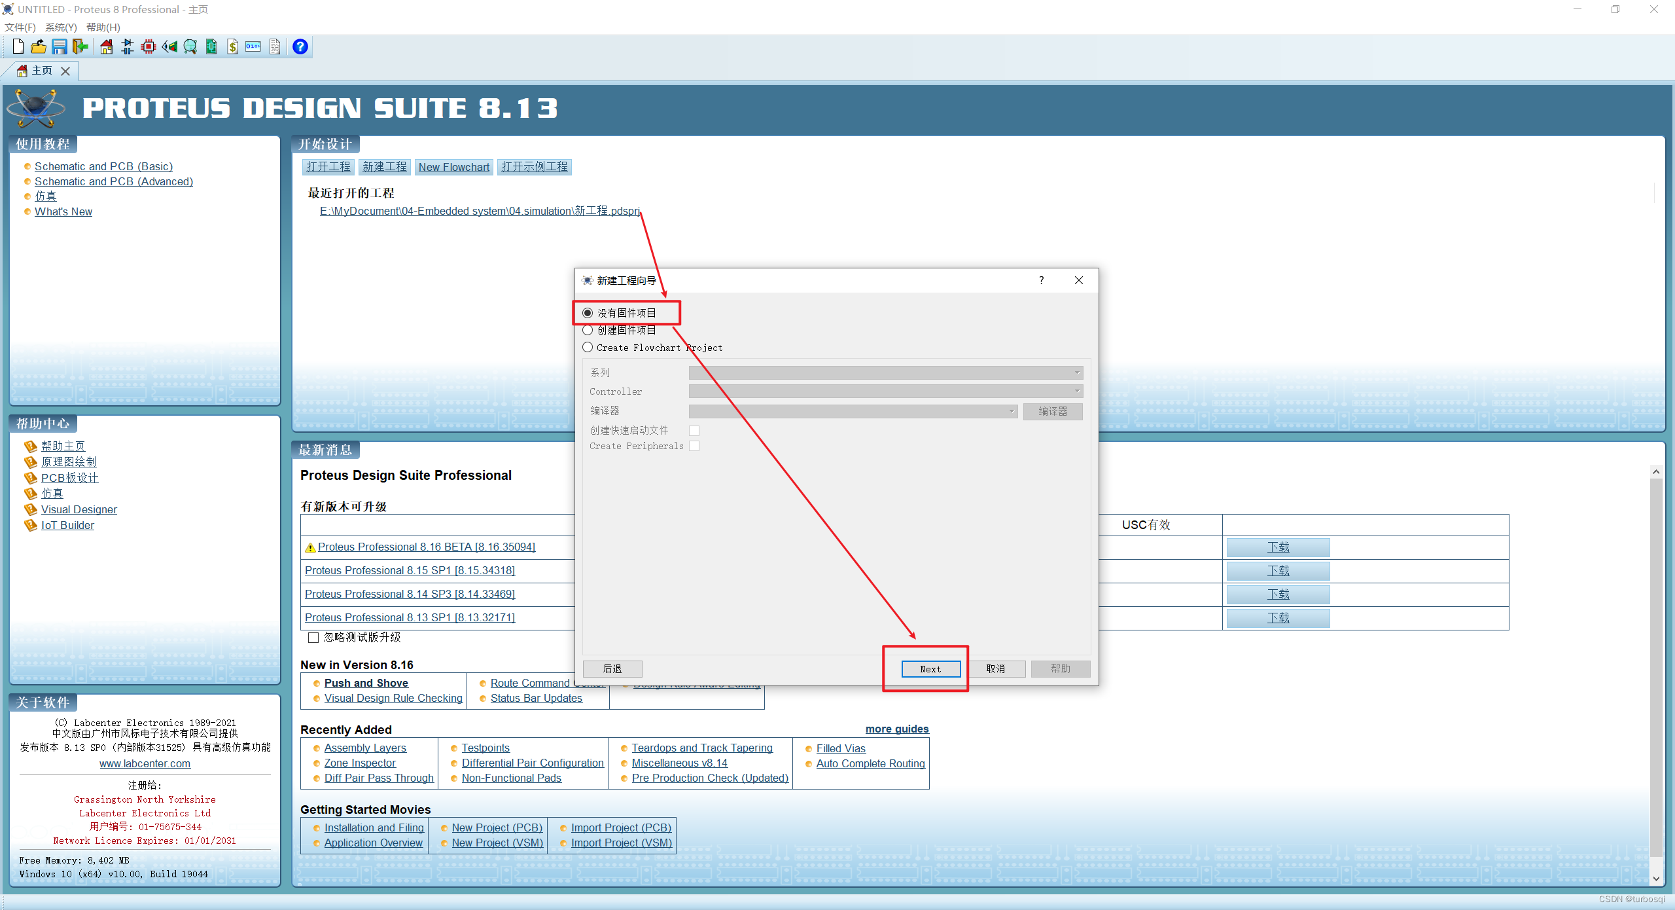Click the www.labcenter.com link
The height and width of the screenshot is (910, 1675).
[145, 763]
